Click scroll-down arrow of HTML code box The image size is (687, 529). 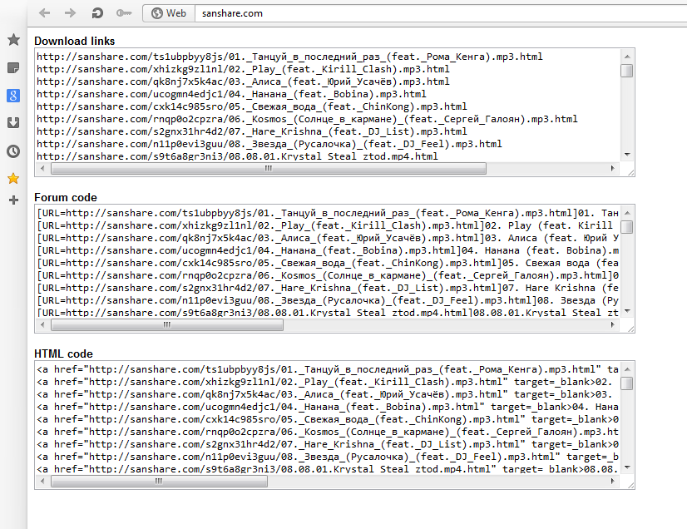tap(627, 467)
